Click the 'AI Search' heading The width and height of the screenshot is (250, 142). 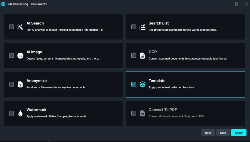click(35, 23)
